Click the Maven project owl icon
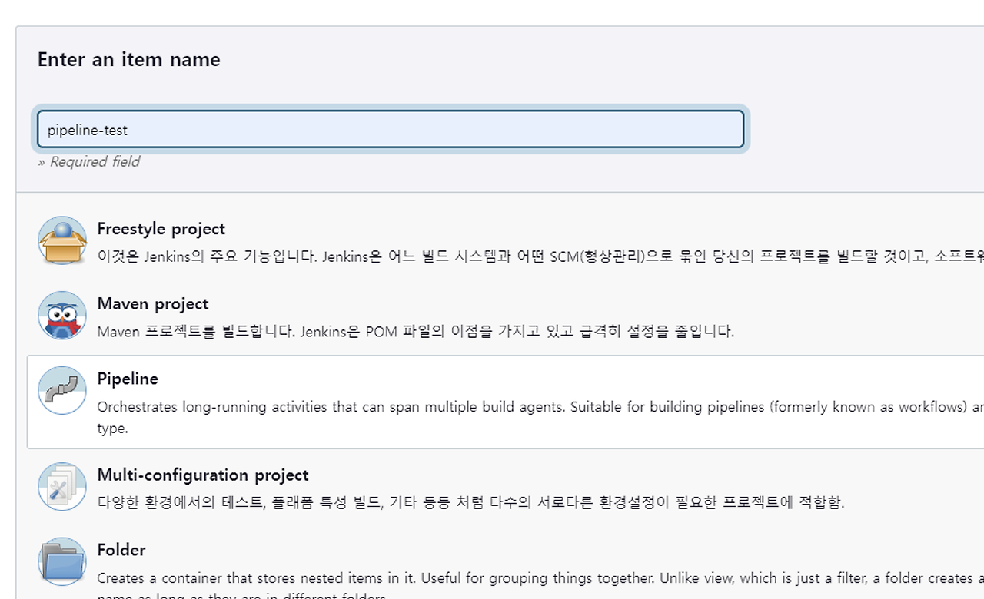This screenshot has width=984, height=599. coord(61,315)
